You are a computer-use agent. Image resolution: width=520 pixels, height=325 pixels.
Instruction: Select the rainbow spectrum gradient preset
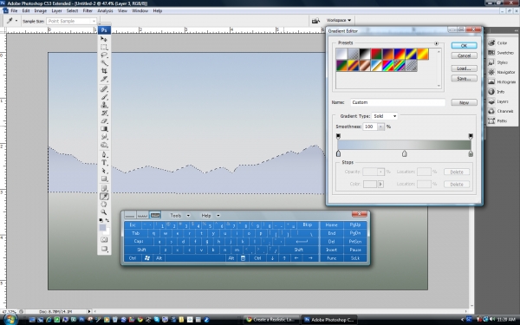(388, 65)
